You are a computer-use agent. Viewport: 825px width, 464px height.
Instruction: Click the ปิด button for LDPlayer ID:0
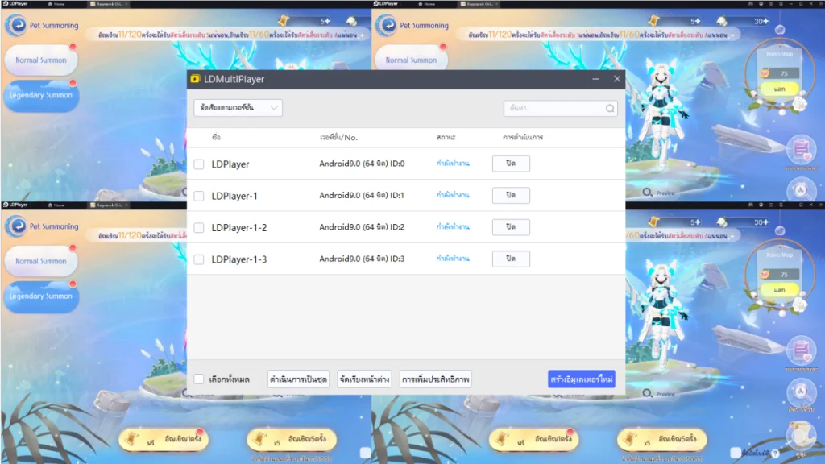point(511,164)
